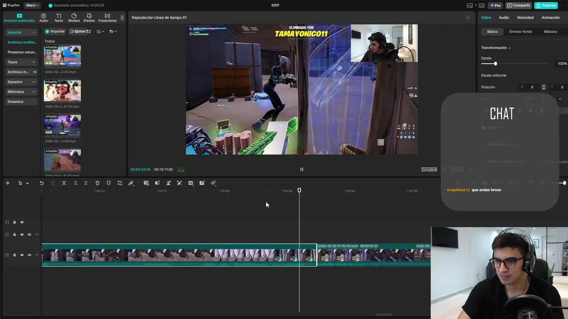Screen dimensions: 568x319
Task: Expand the Biblioteca sidebar section
Action: click(x=34, y=92)
